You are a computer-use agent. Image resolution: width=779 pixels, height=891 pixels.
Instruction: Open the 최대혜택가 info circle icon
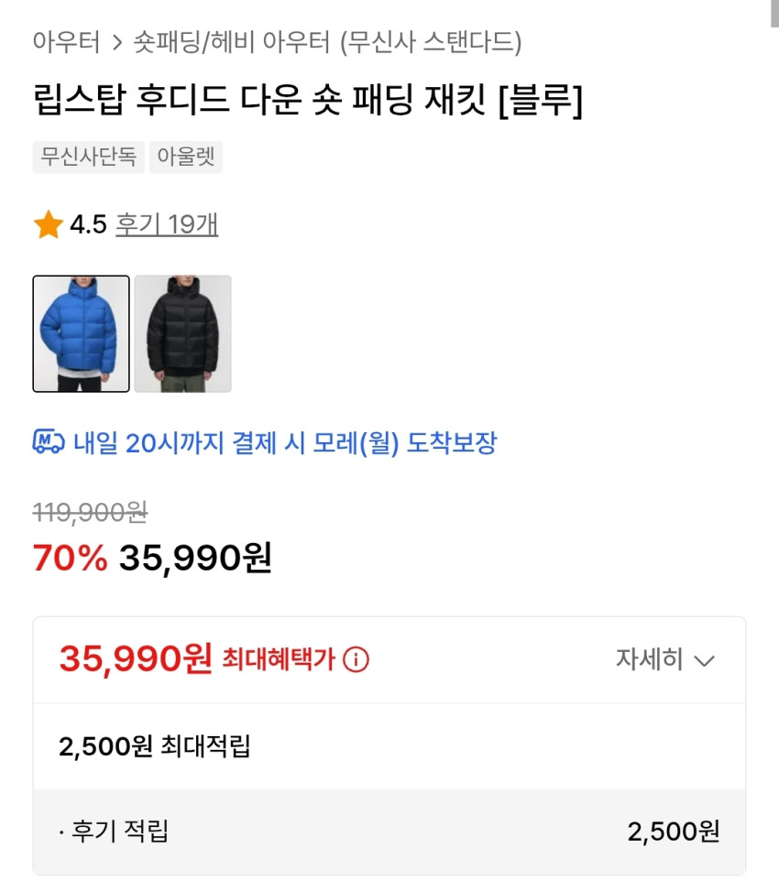(356, 659)
